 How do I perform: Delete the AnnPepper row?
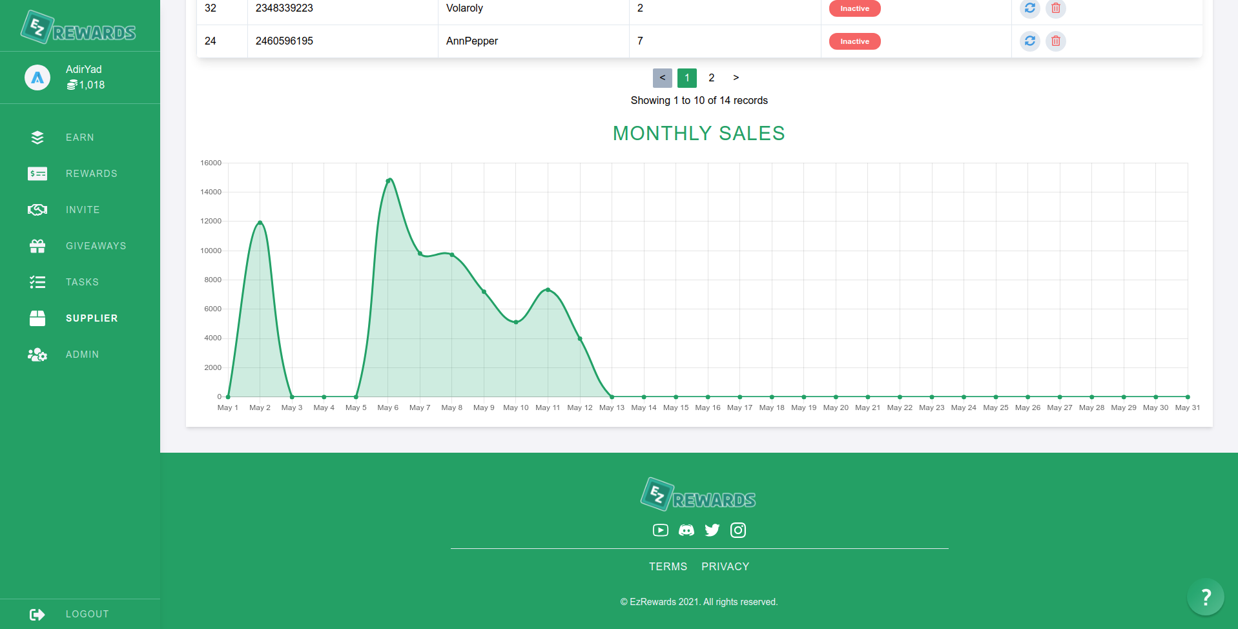[x=1056, y=41]
